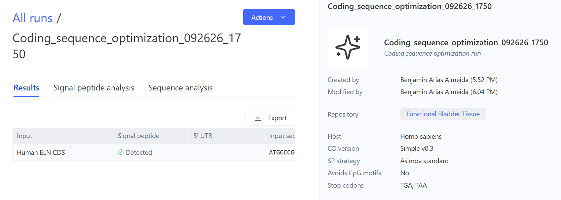
Task: Click Modified by Benjamin Arias Almeida (6:04 PM)
Action: pyautogui.click(x=449, y=92)
